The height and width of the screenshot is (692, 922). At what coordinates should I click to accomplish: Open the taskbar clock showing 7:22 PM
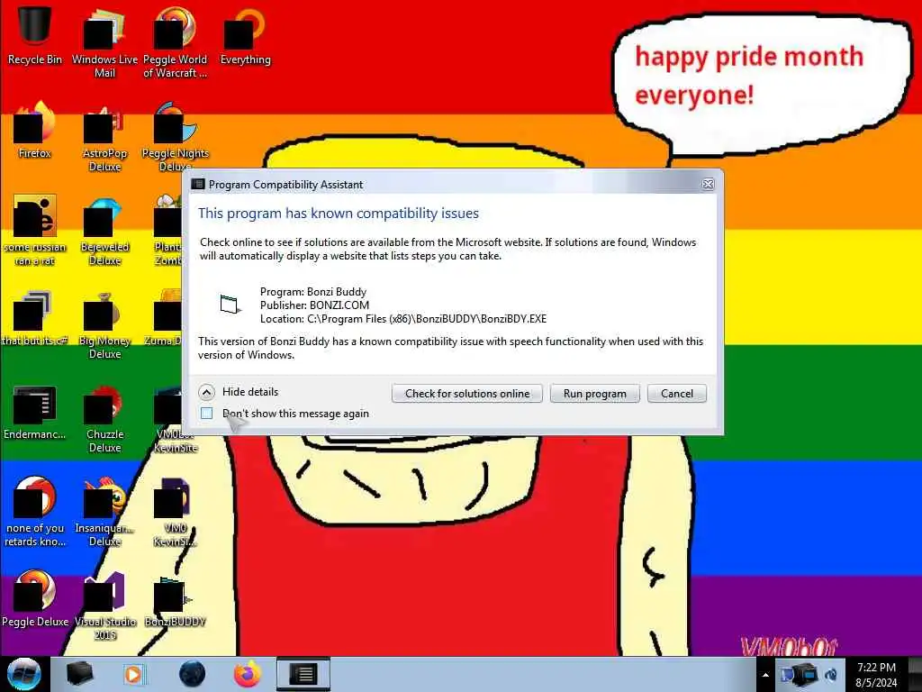click(876, 675)
